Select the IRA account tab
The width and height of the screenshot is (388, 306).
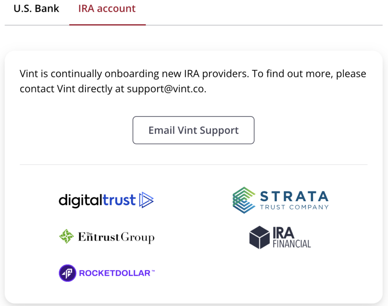[107, 9]
